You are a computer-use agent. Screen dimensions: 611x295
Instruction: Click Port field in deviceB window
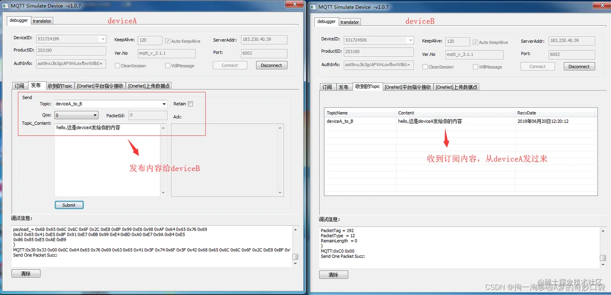point(572,54)
